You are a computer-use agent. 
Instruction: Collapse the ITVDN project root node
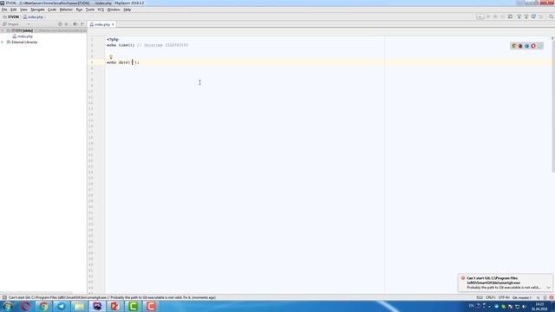(3, 31)
